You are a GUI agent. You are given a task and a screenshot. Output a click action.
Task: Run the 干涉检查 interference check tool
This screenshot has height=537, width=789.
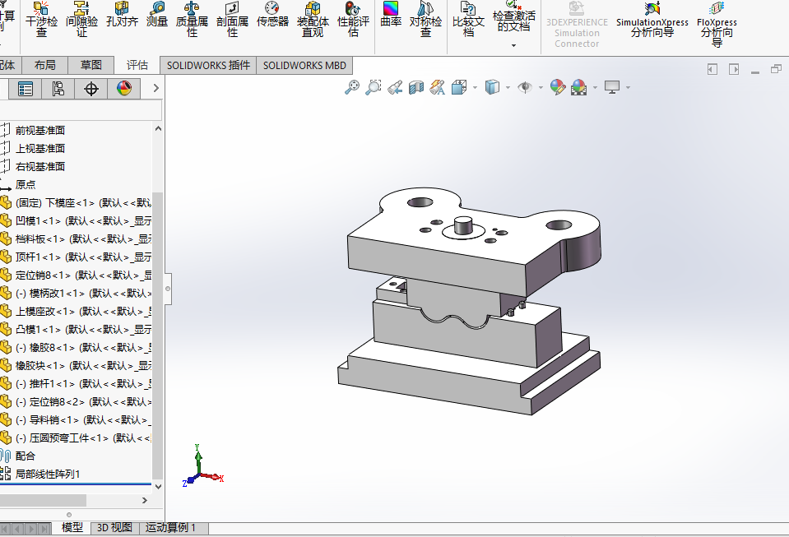coord(41,20)
